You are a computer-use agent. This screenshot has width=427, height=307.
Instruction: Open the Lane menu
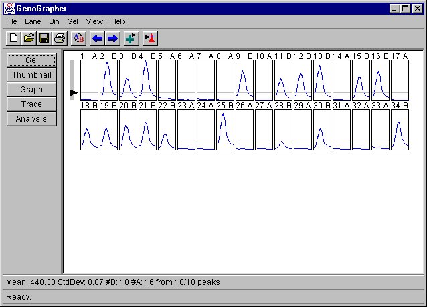[x=33, y=21]
